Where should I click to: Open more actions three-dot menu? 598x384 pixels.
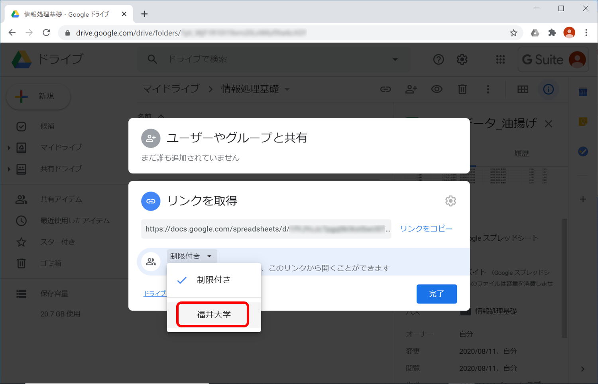(488, 89)
